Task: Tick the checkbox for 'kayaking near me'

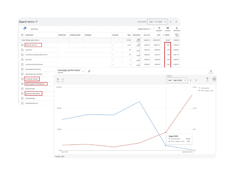Action: point(22,45)
